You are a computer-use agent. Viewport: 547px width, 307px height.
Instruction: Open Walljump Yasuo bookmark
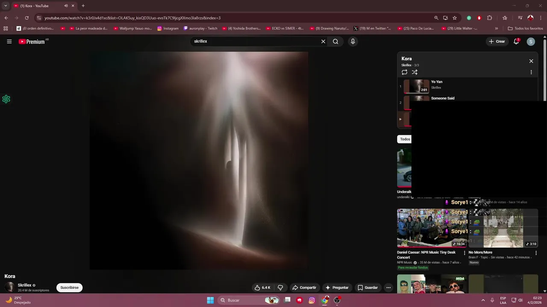(x=132, y=29)
